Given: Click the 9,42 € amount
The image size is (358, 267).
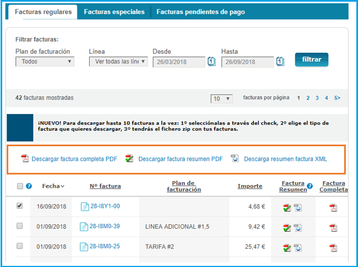Looking at the screenshot, I should tap(257, 227).
